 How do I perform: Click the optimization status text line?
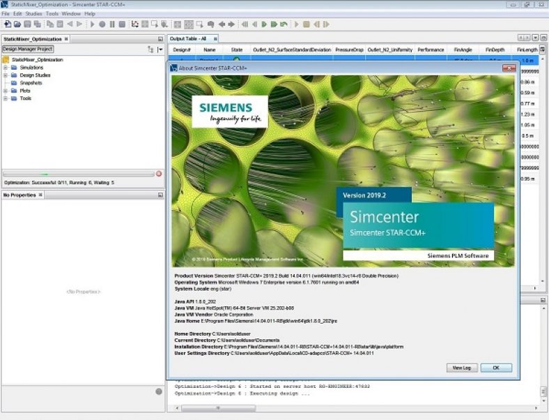tap(59, 183)
